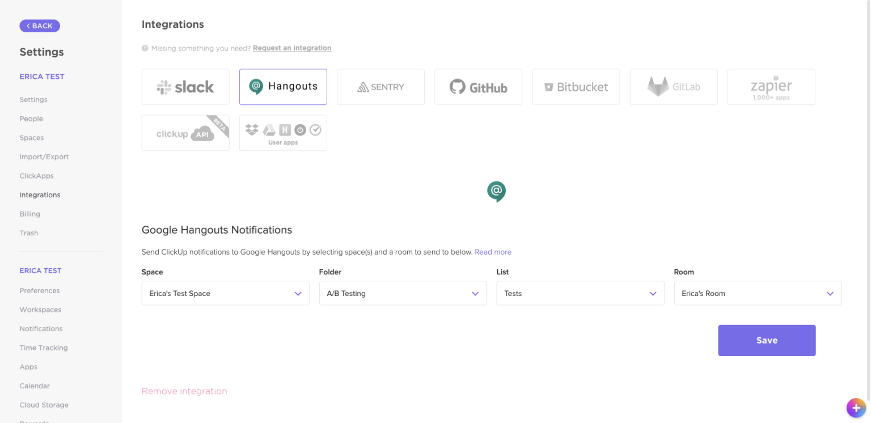Open the Zapier integration
The height and width of the screenshot is (423, 871).
(771, 87)
